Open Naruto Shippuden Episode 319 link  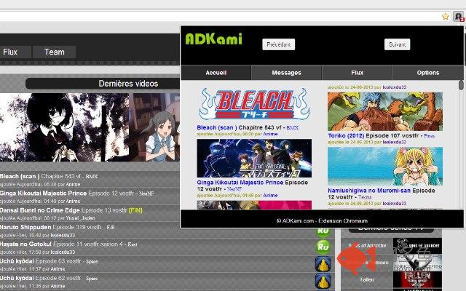(x=51, y=227)
